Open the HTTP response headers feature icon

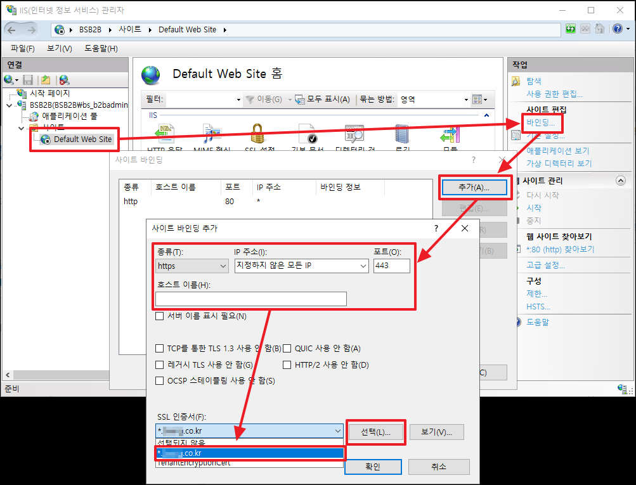click(x=165, y=134)
